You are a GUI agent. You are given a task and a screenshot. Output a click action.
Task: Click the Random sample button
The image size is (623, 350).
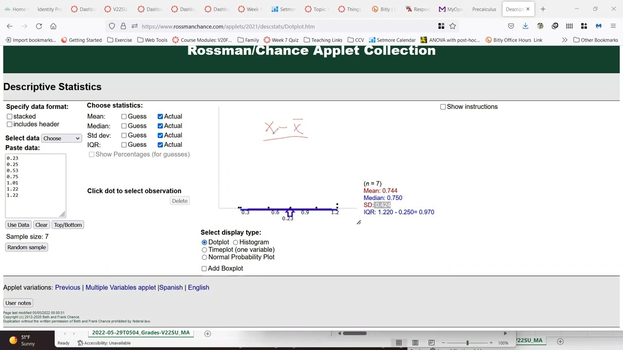point(27,247)
